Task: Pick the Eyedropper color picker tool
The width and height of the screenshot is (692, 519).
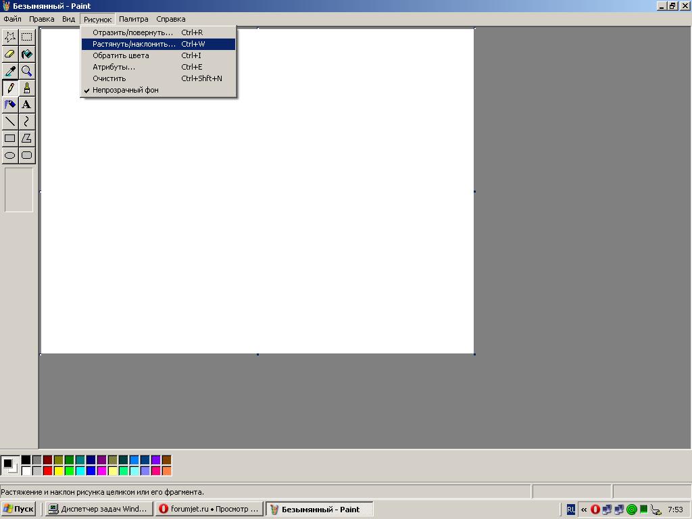Action: coord(10,71)
